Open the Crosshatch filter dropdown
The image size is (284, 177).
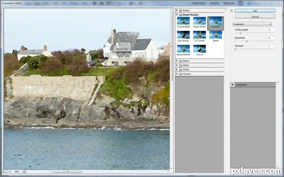(252, 24)
